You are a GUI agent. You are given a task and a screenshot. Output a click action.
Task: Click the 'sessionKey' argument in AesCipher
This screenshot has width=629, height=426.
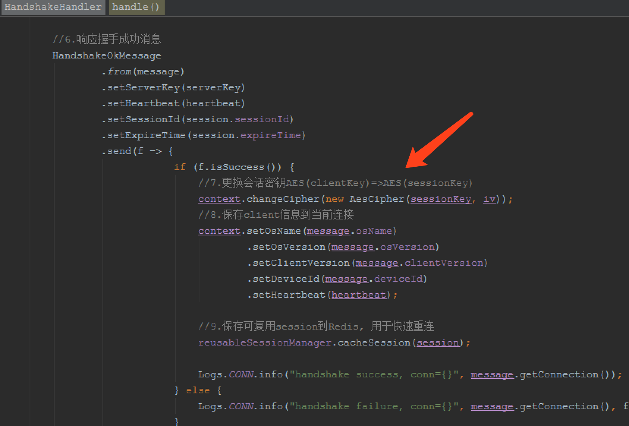tap(441, 199)
